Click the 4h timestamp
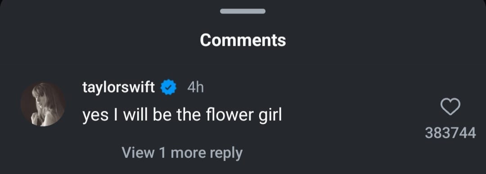486x174 pixels. tap(196, 88)
